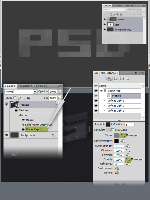
Task: Select 3D {MATERIALS} panel tab
Action: point(106,73)
